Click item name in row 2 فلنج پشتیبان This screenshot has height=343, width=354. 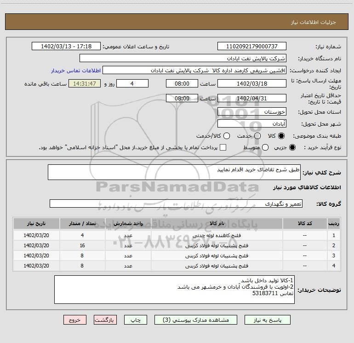[217, 245]
